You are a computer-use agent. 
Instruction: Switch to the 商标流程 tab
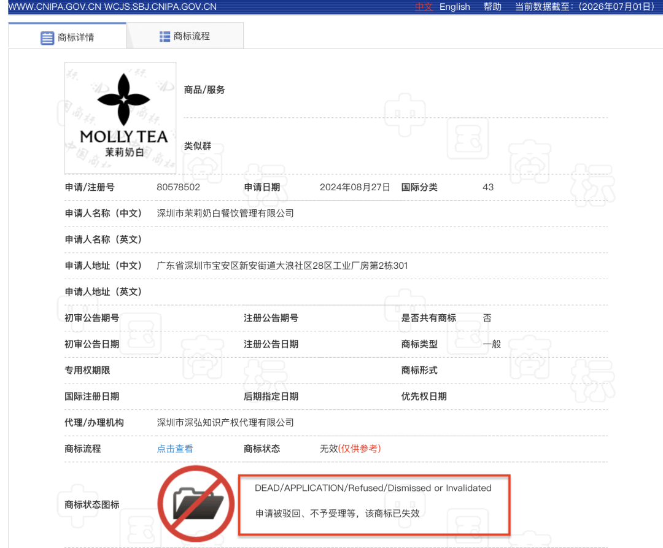[x=185, y=36]
